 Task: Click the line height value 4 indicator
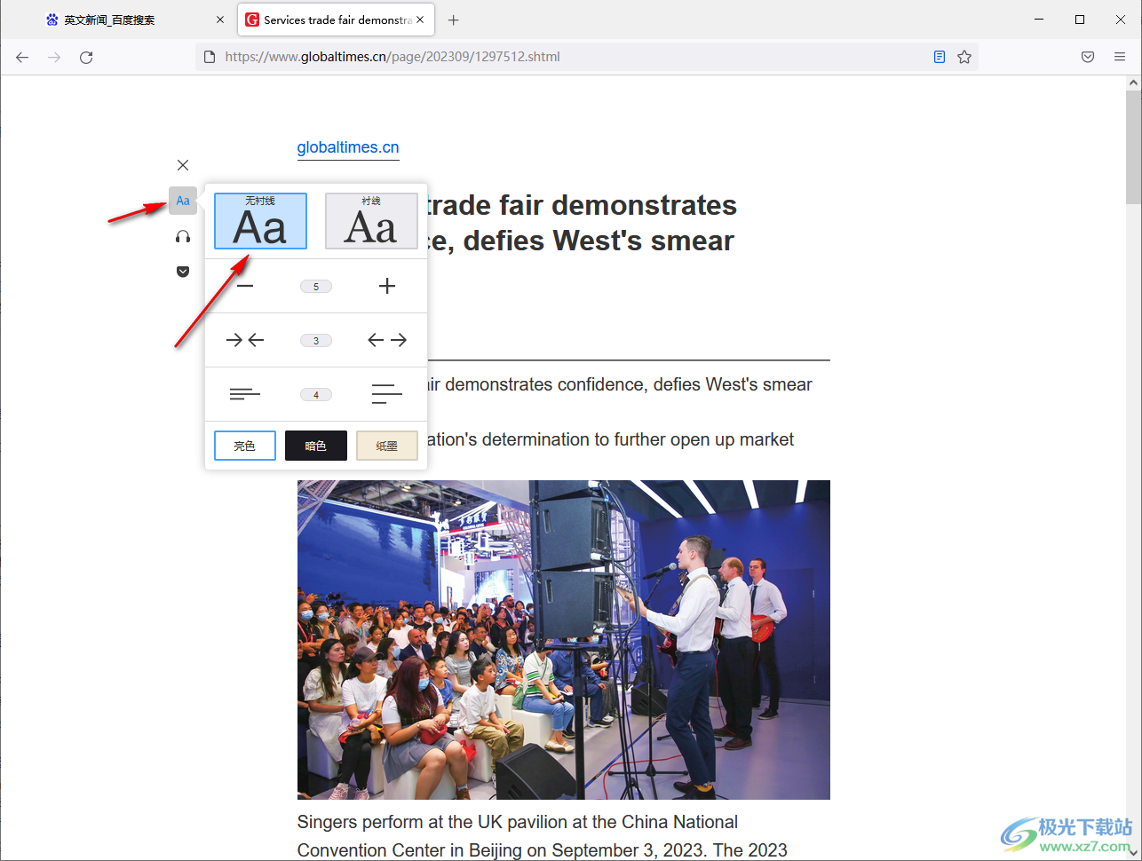coord(316,395)
